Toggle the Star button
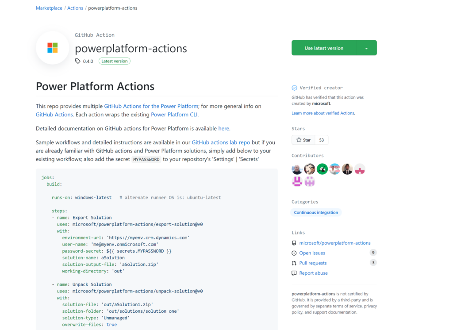This screenshot has height=330, width=453. (x=303, y=140)
